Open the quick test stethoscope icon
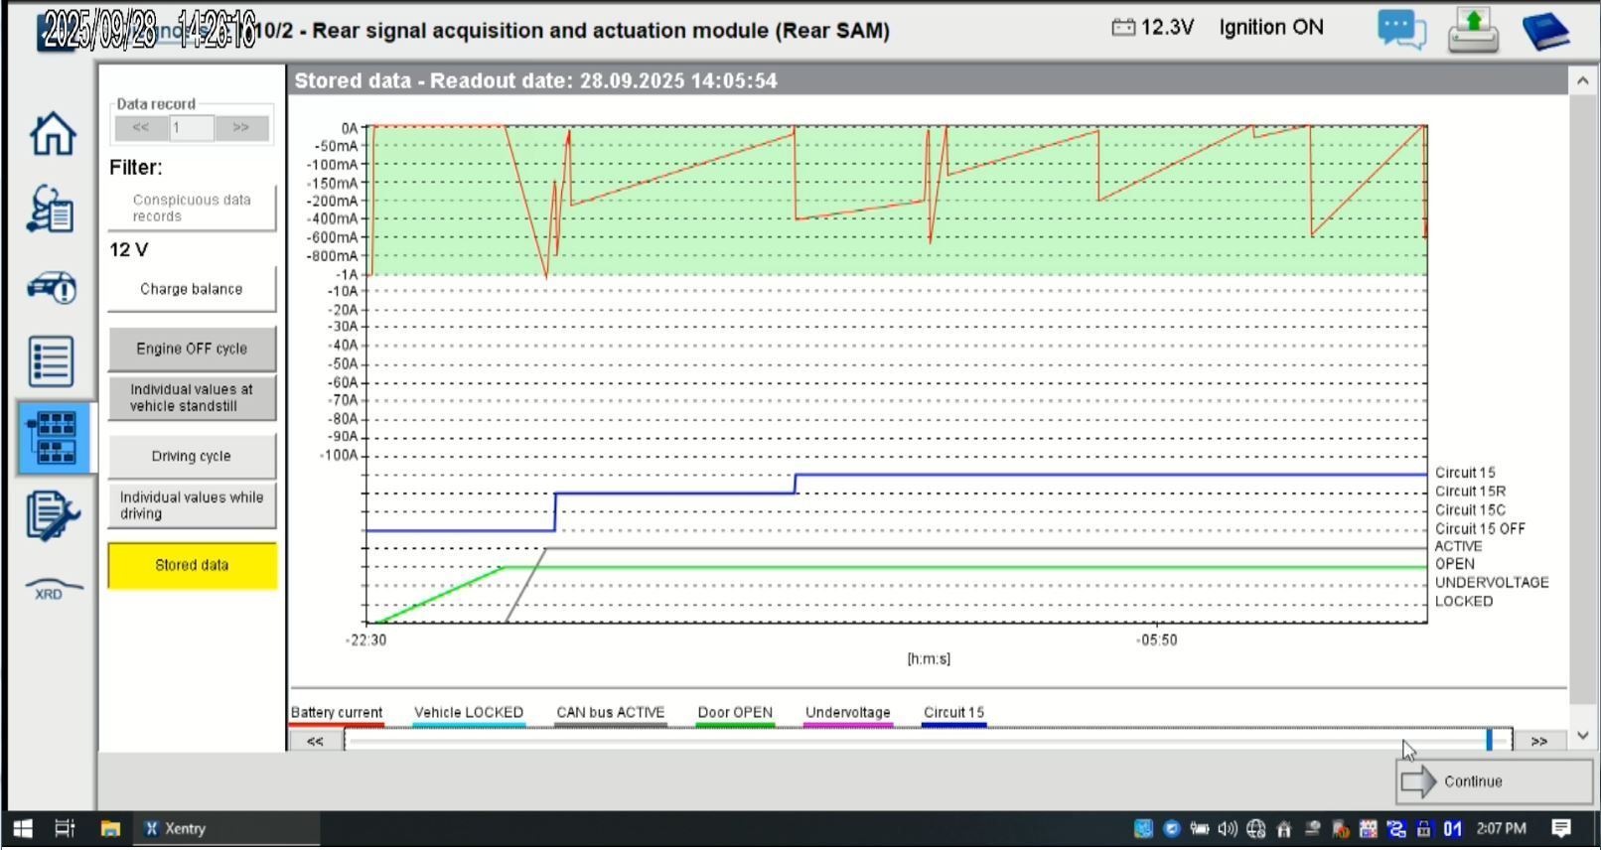This screenshot has width=1601, height=850. point(51,209)
